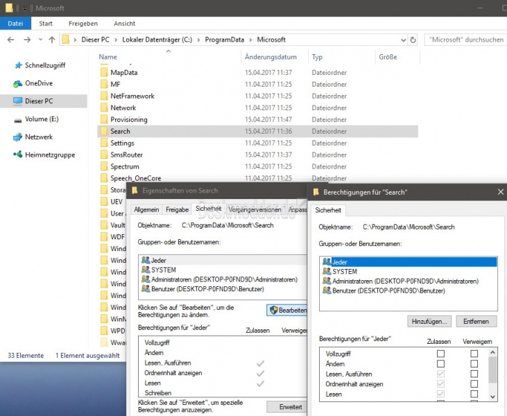Switch to Allgemein tab in Eigenschaften
This screenshot has height=416, width=507.
pyautogui.click(x=146, y=210)
